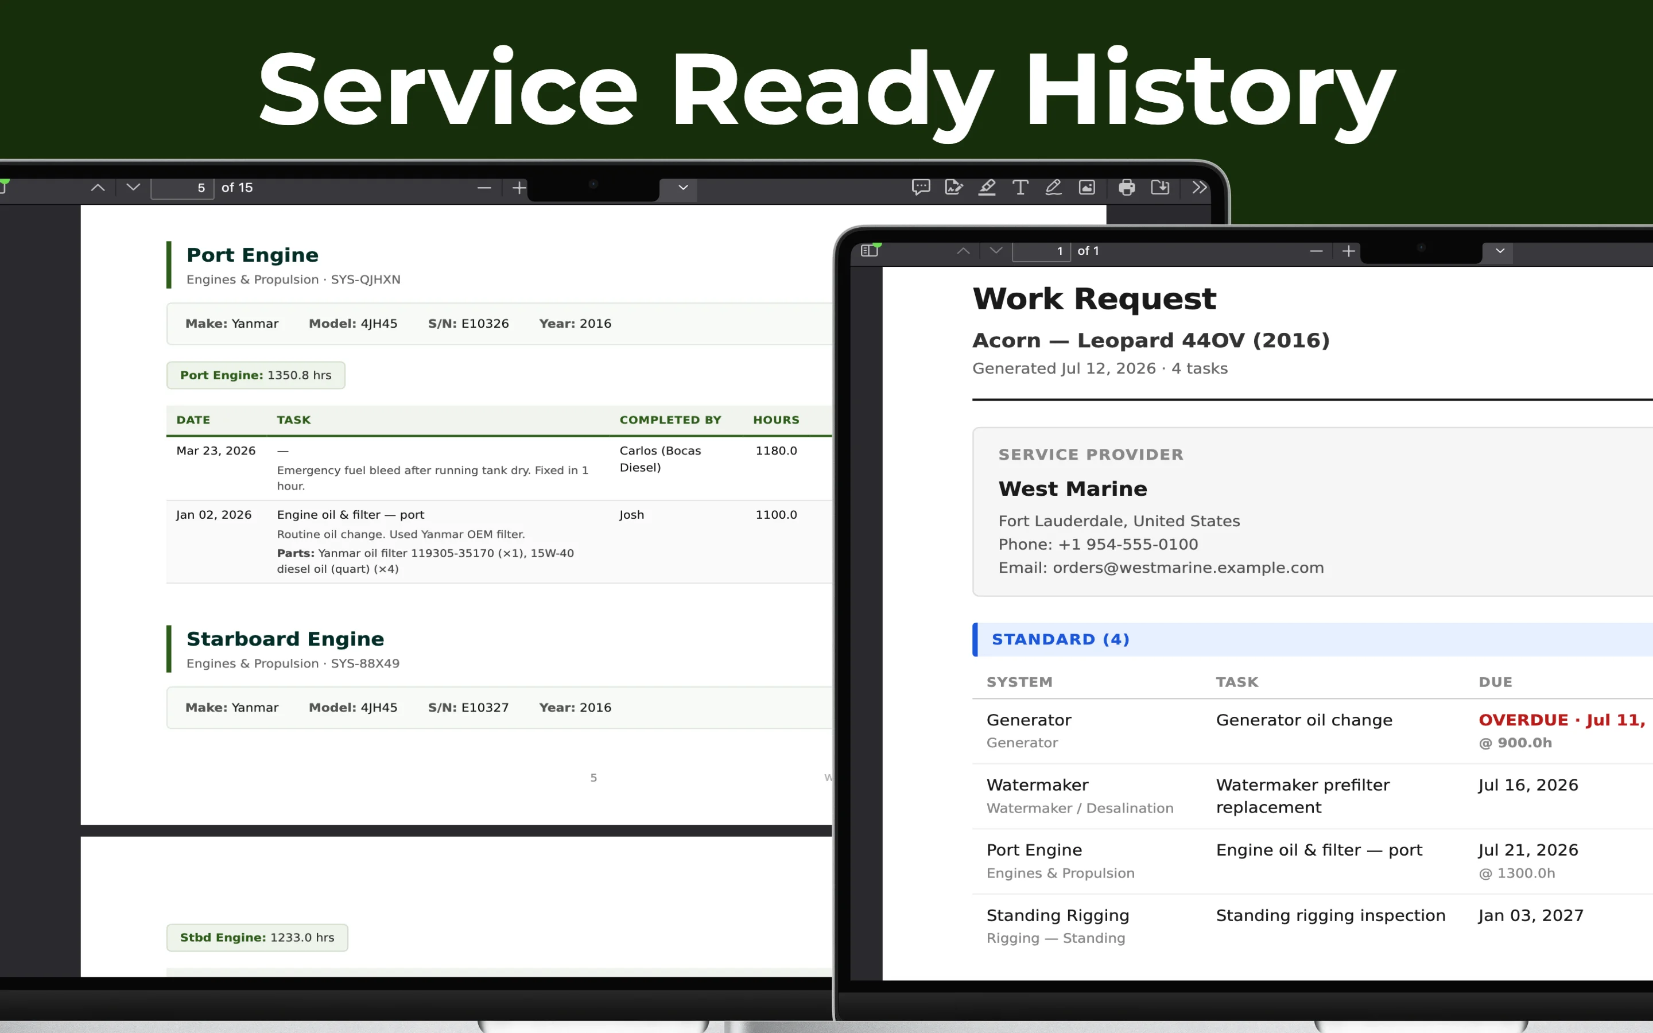Image resolution: width=1653 pixels, height=1033 pixels.
Task: Zoom out in Work Request viewer
Action: coord(1316,251)
